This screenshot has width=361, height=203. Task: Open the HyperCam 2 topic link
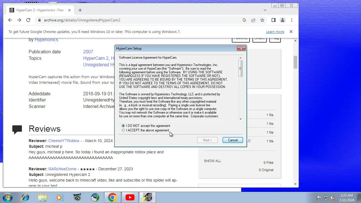[x=96, y=58]
